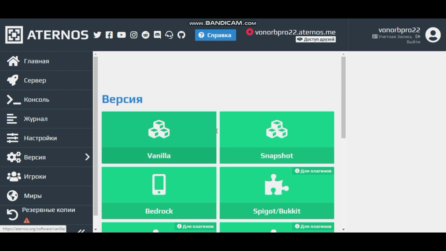Click the gears icon beside Версия

[14, 157]
